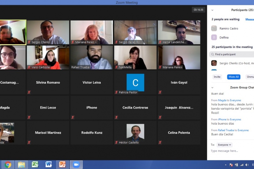This screenshot has width=254, height=169.
Task: Click the muted mic on the iPhone tile
Action: (x=73, y=117)
